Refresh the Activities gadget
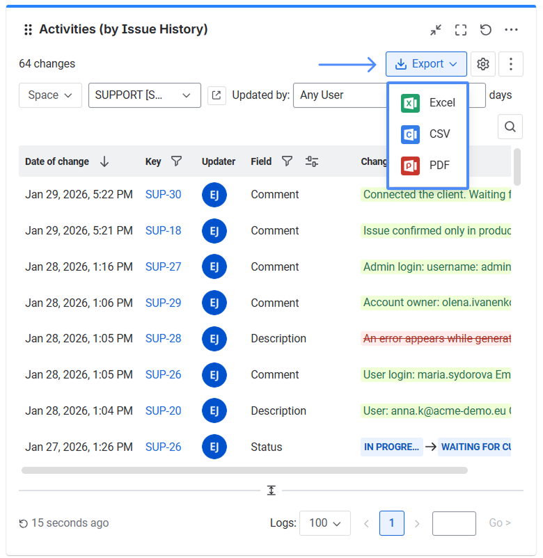 tap(486, 30)
